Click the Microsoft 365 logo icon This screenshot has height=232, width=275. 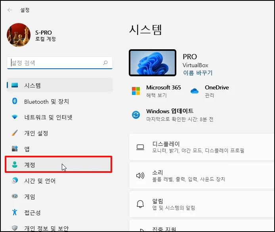[x=136, y=91]
